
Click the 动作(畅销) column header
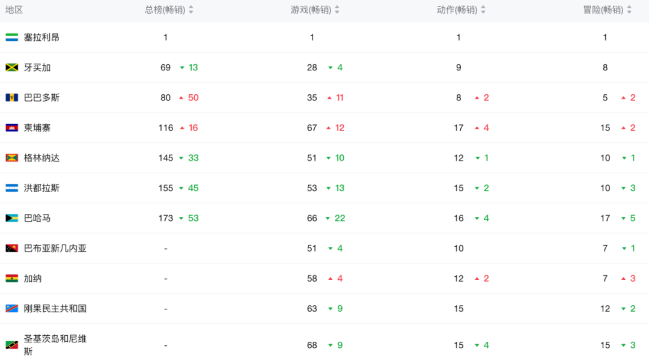click(458, 10)
